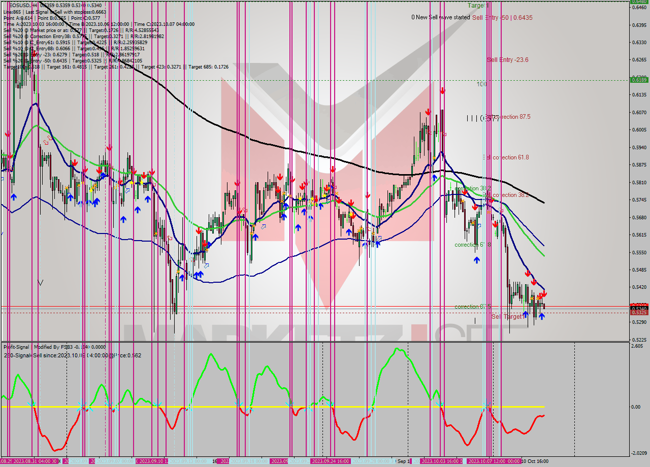Select the 'Sell Entry -50 | 0.6435' label
The height and width of the screenshot is (467, 650).
tap(502, 17)
